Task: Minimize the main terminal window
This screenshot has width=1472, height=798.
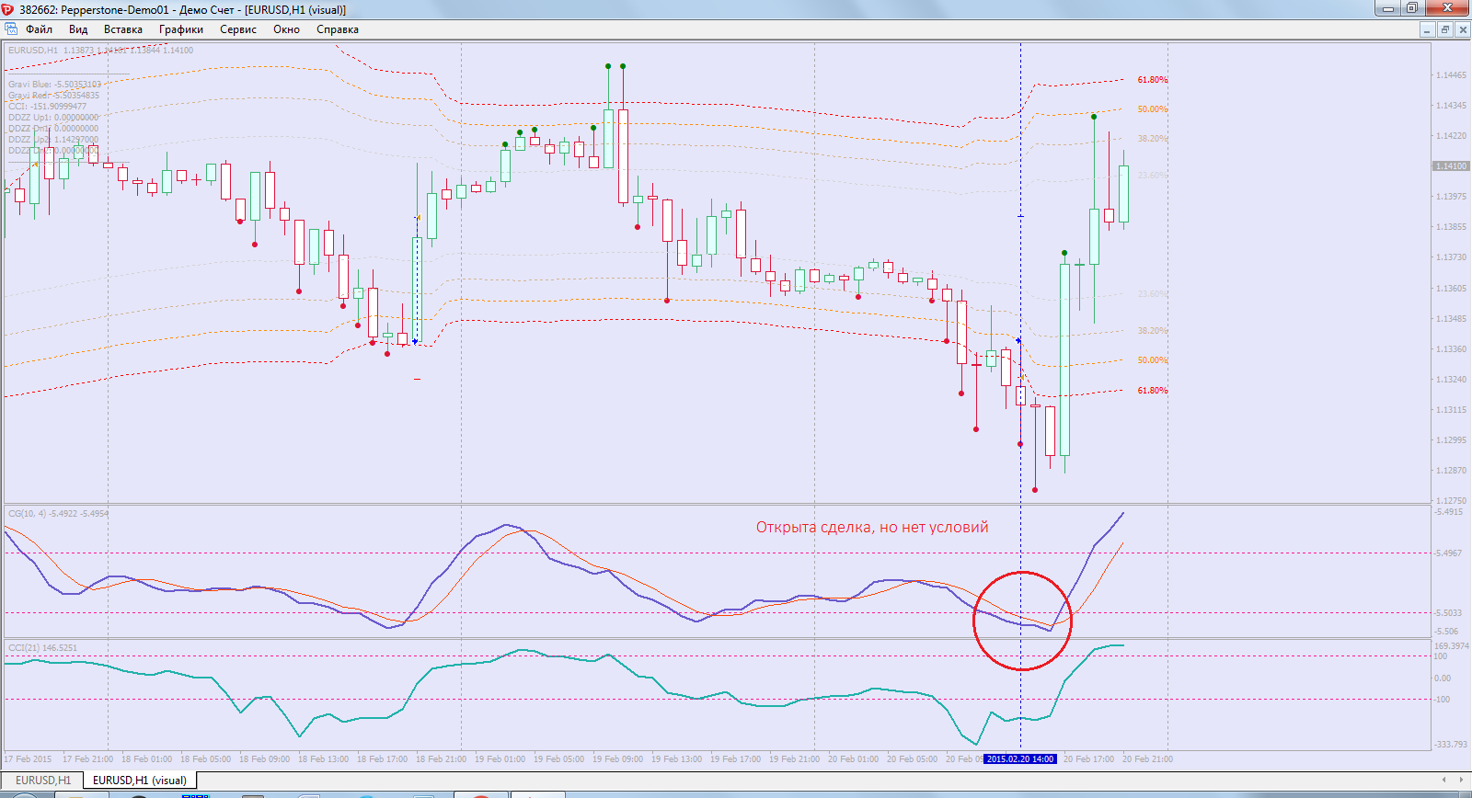Action: pyautogui.click(x=1387, y=8)
